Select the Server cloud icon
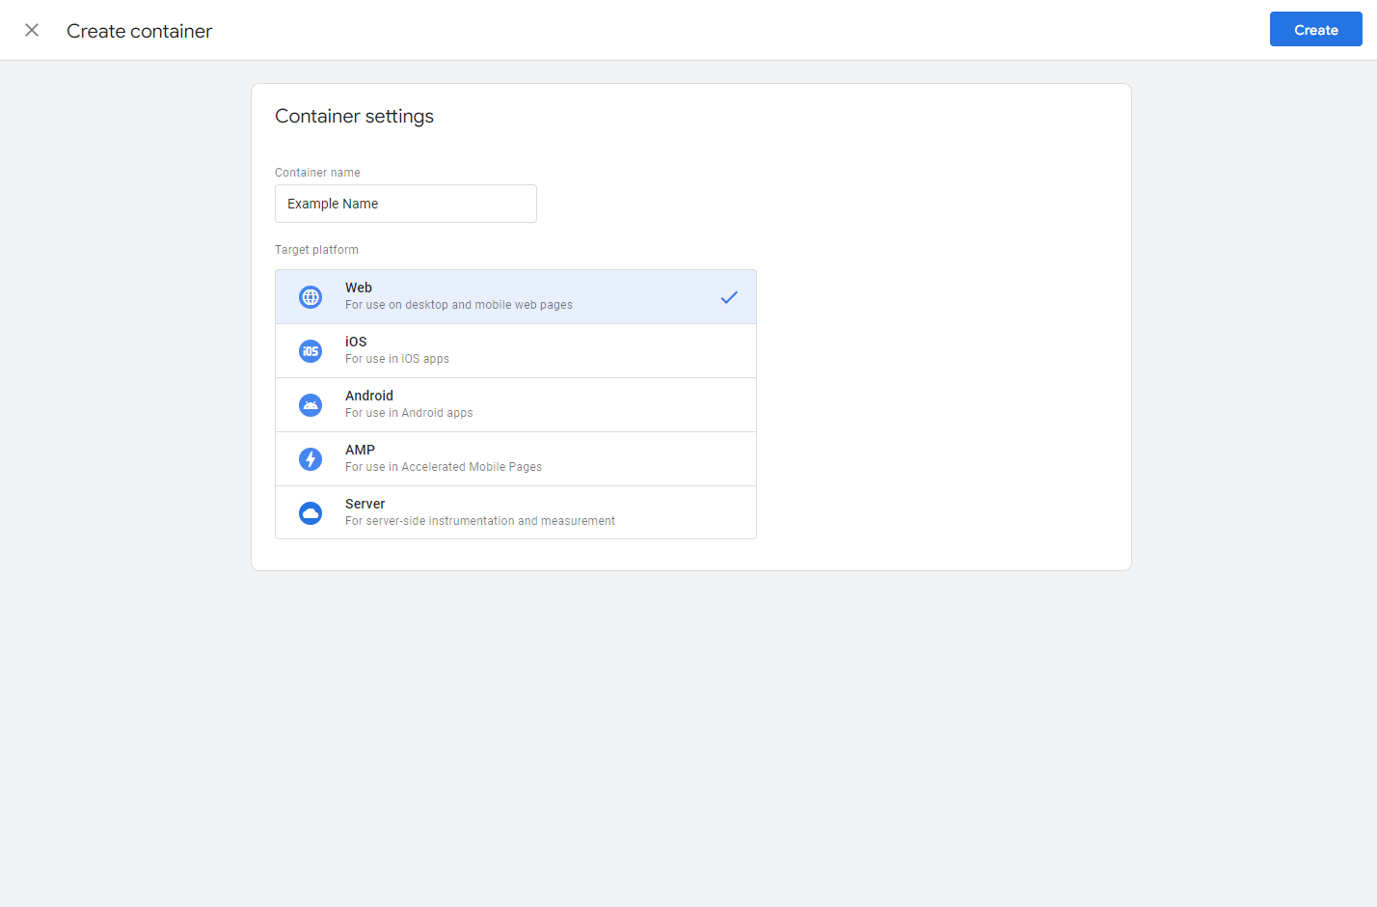The image size is (1377, 907). (x=310, y=513)
